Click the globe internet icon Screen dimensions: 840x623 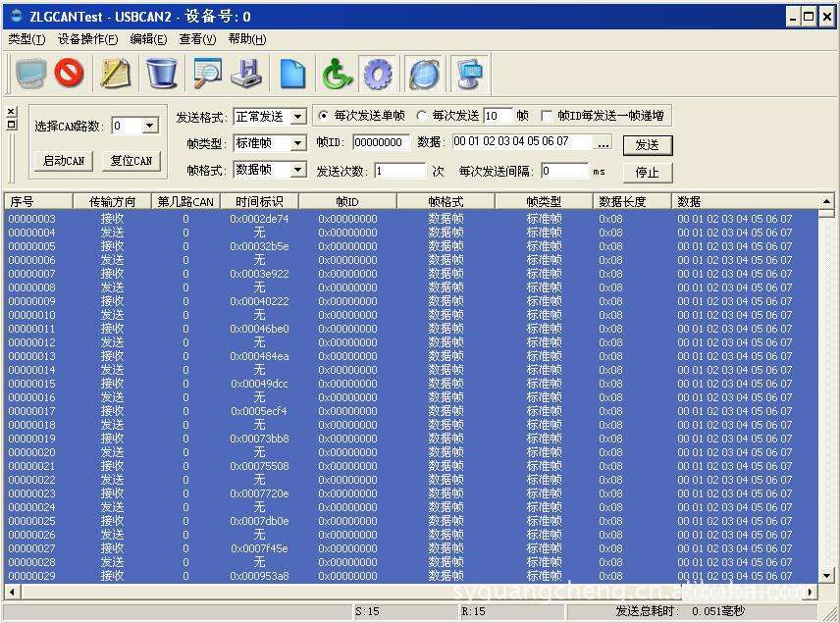pyautogui.click(x=424, y=73)
